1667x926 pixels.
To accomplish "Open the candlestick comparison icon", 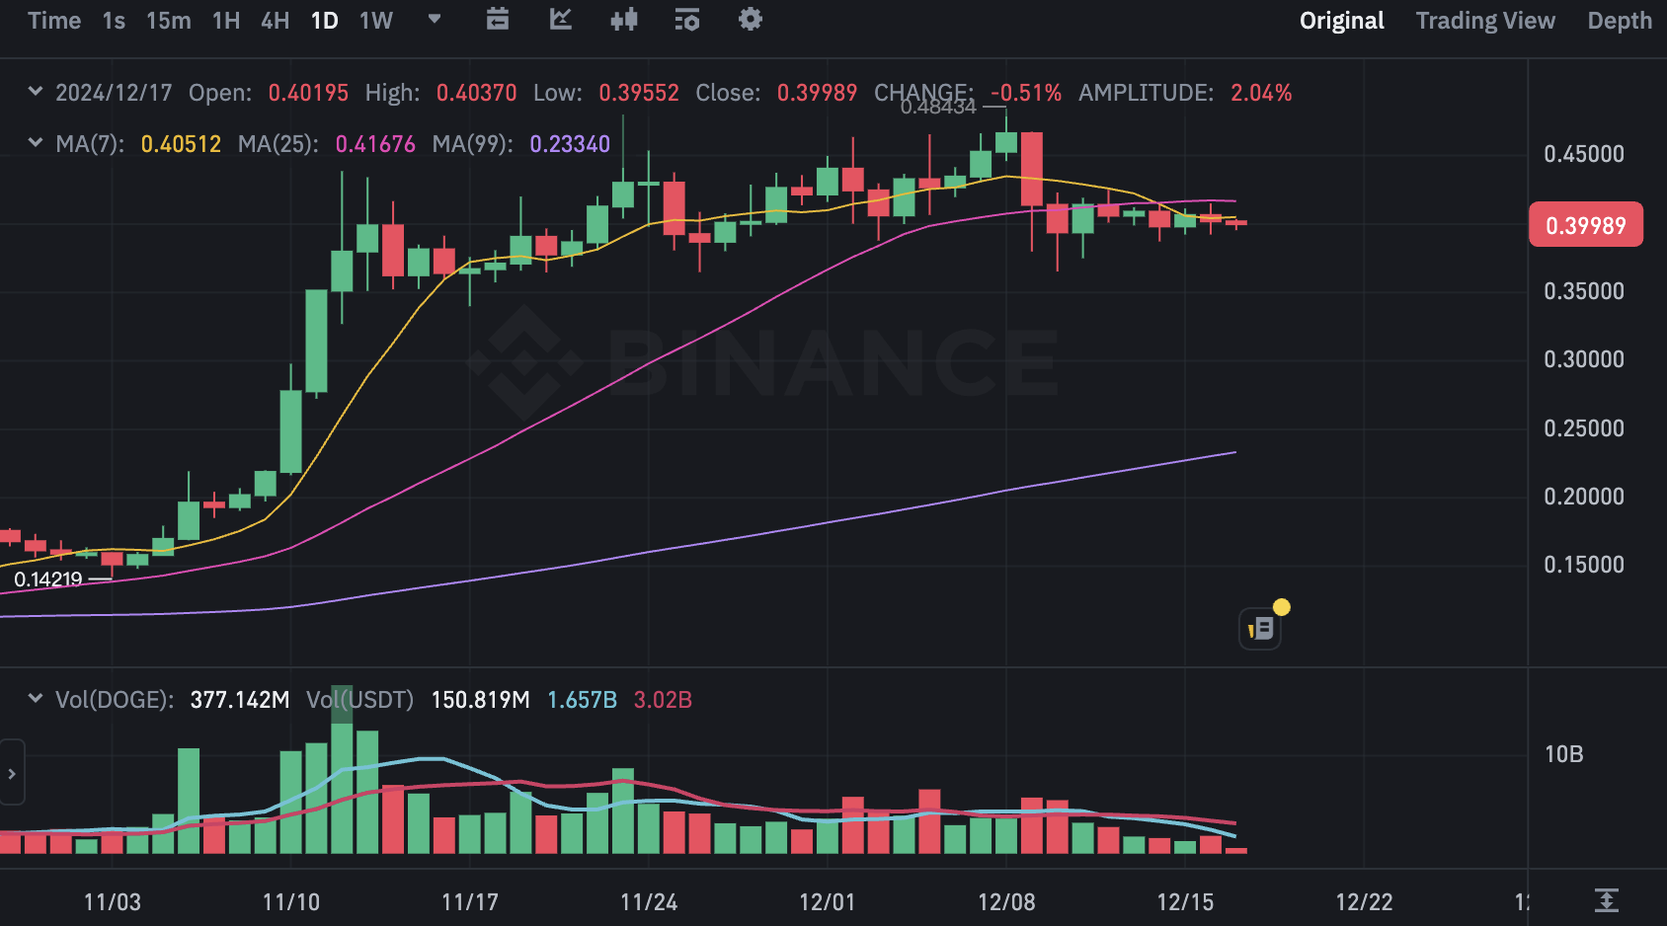I will point(623,19).
